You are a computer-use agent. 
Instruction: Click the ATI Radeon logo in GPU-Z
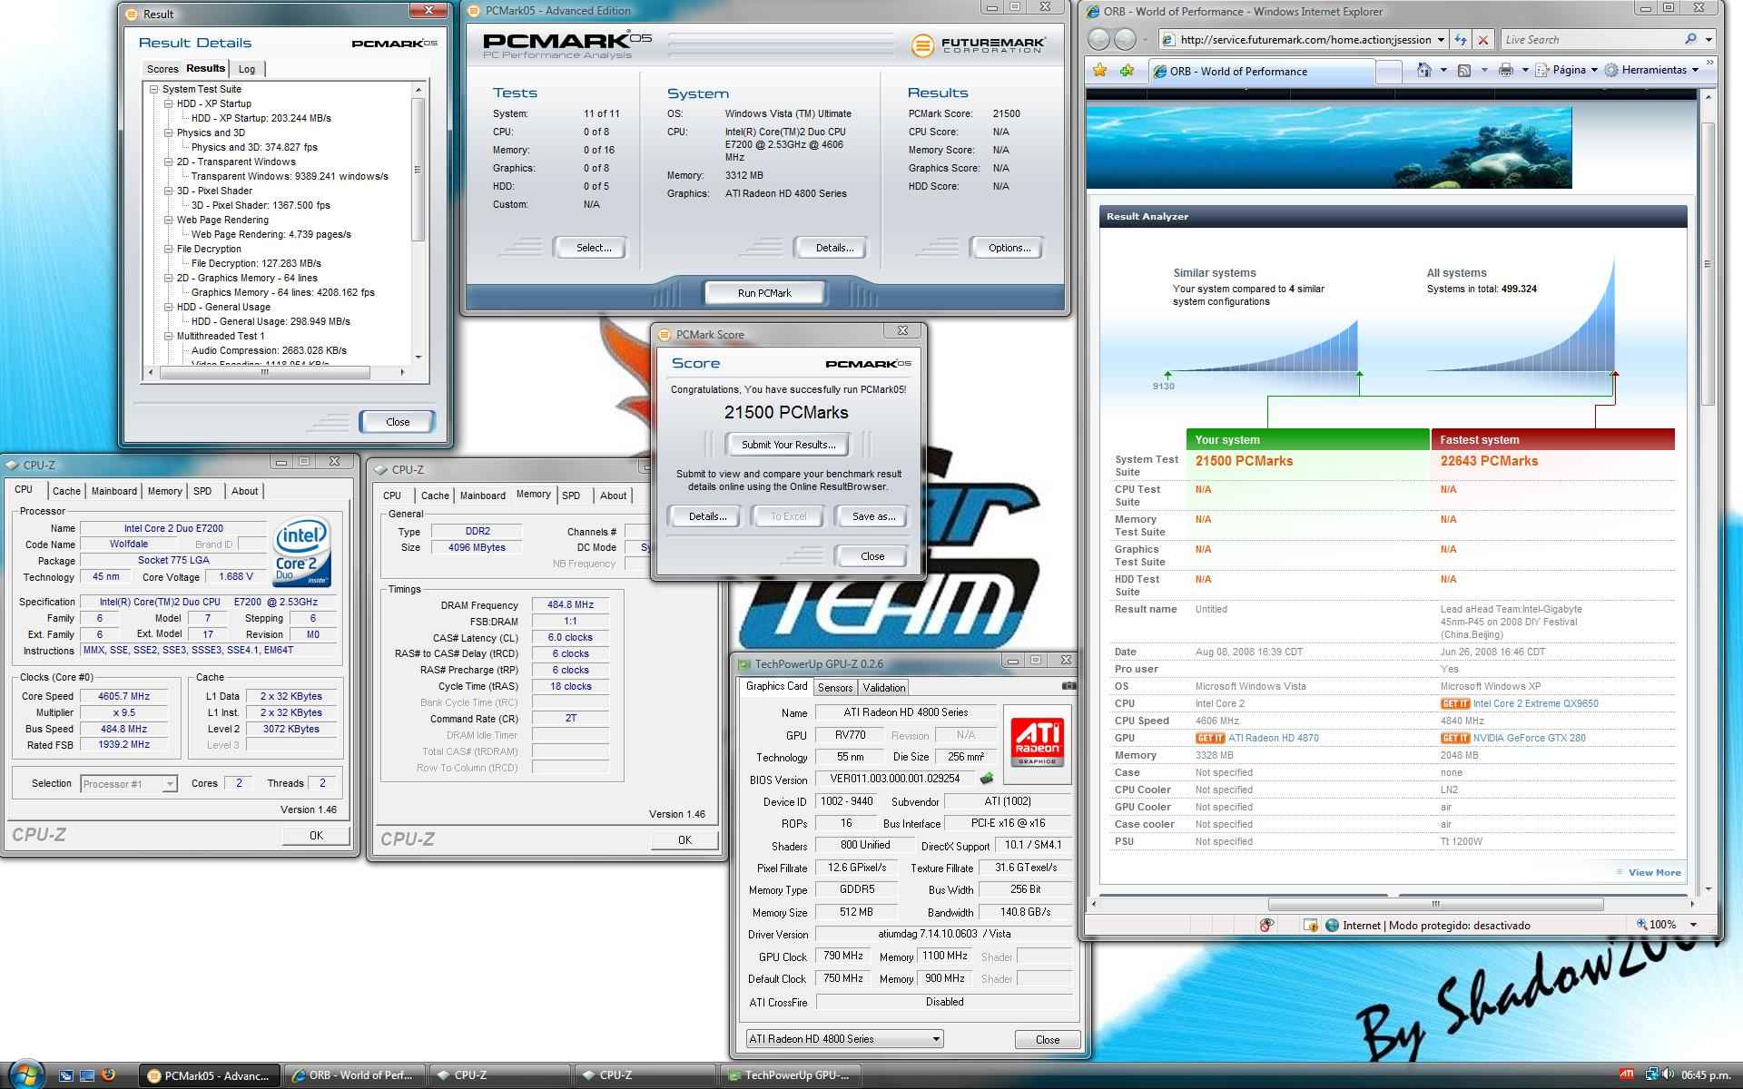pos(1037,743)
